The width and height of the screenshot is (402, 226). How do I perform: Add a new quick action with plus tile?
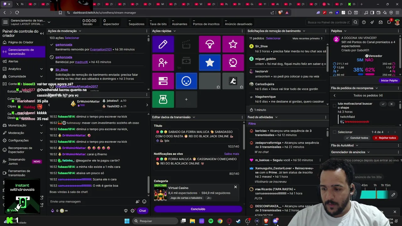click(186, 100)
